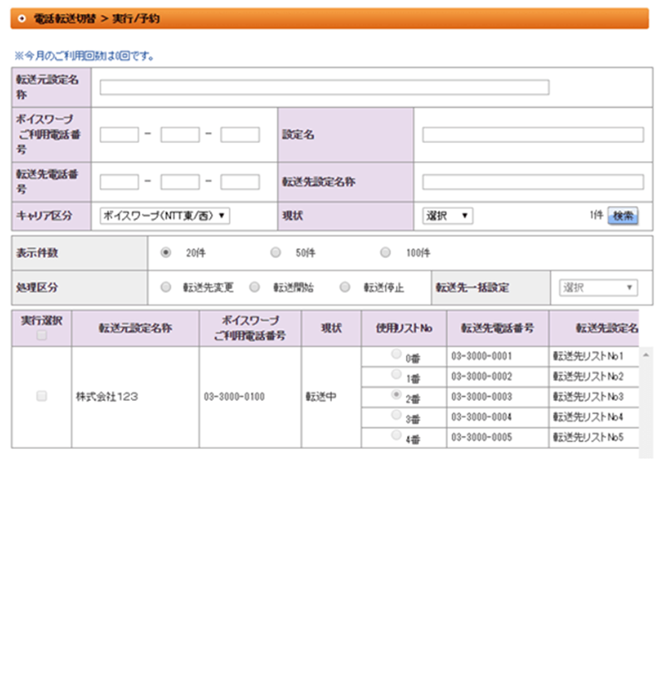Click the 転送元設定名称 column header
The height and width of the screenshot is (679, 665).
[135, 328]
